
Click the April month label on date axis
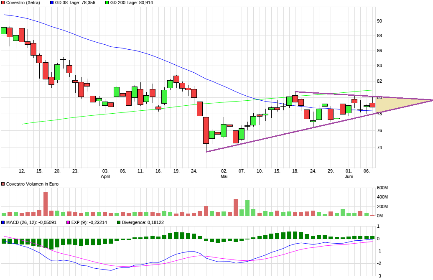pos(106,177)
